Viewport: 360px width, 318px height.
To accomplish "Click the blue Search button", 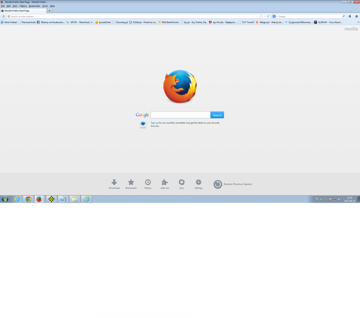I will 217,115.
